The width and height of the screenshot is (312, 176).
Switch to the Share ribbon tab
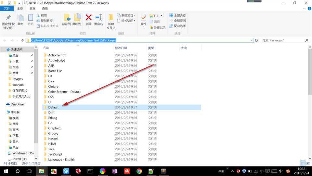pos(32,8)
